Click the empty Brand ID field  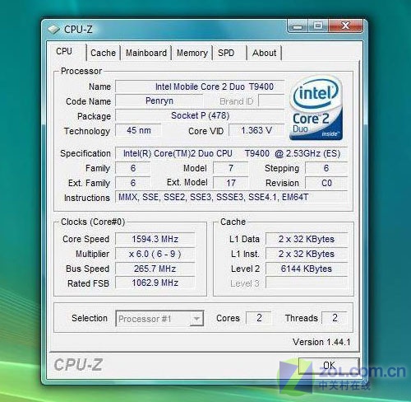271,101
